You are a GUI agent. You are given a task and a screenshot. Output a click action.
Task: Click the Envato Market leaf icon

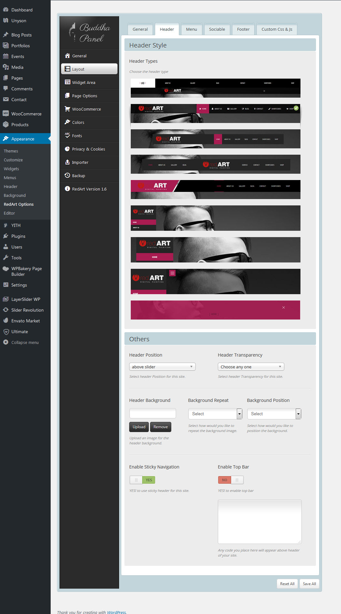pos(6,320)
